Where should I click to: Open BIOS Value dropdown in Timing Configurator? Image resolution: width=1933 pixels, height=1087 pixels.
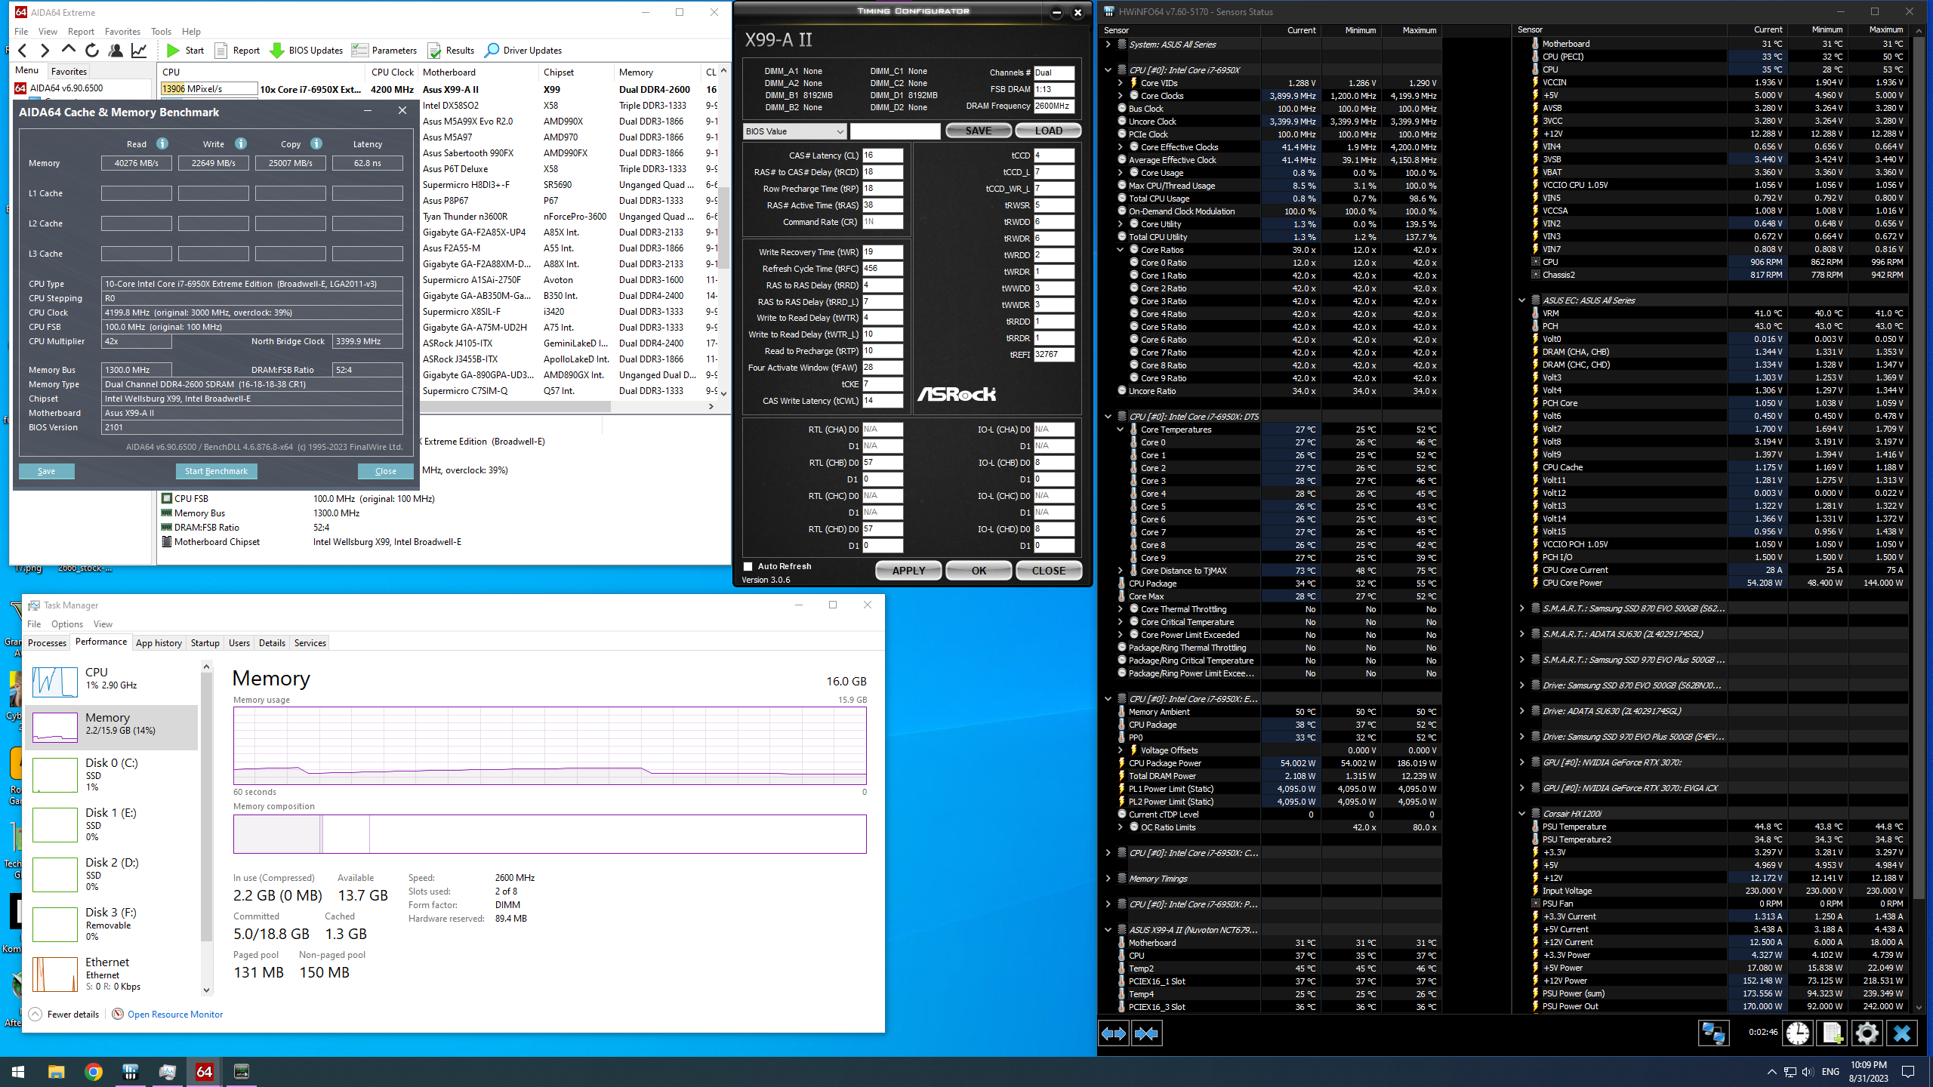(794, 131)
